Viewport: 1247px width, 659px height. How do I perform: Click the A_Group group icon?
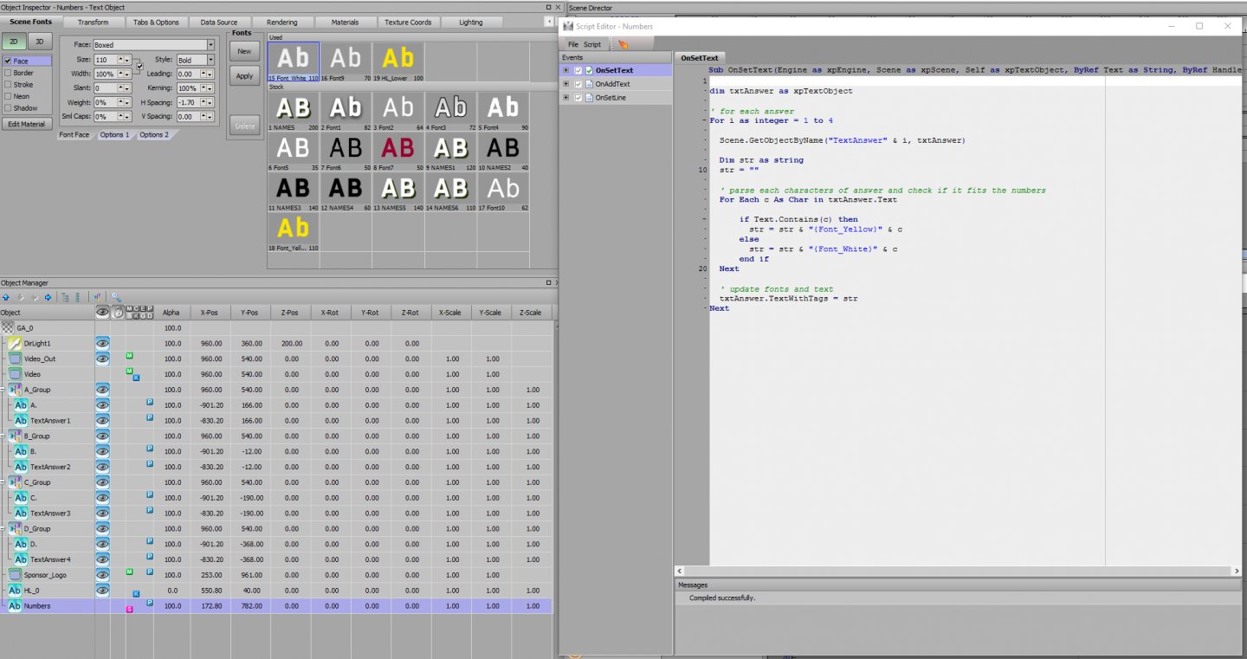pyautogui.click(x=15, y=390)
